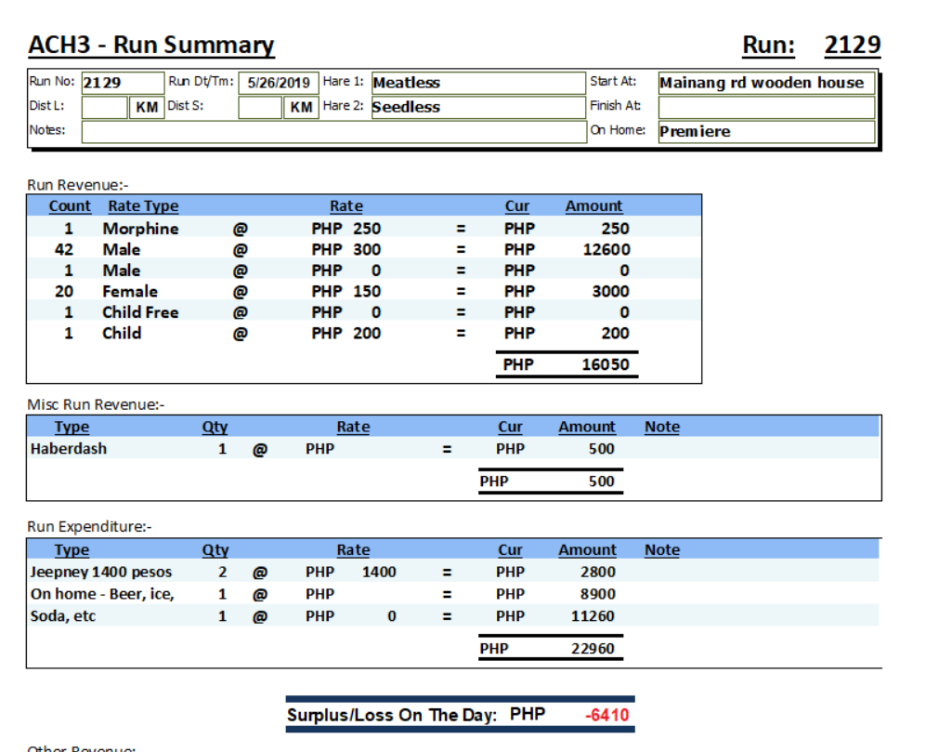Select the Child Free rate type row
This screenshot has width=926, height=752.
(140, 312)
